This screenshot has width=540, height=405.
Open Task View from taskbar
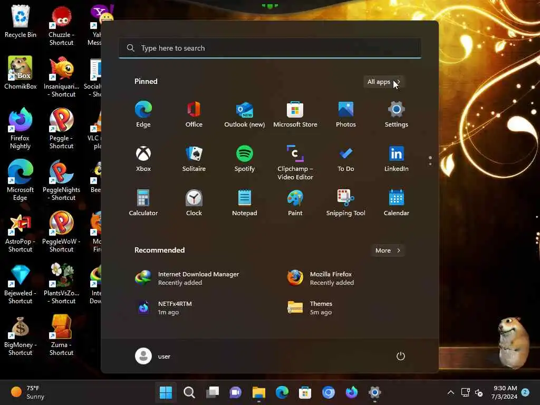[x=213, y=392]
